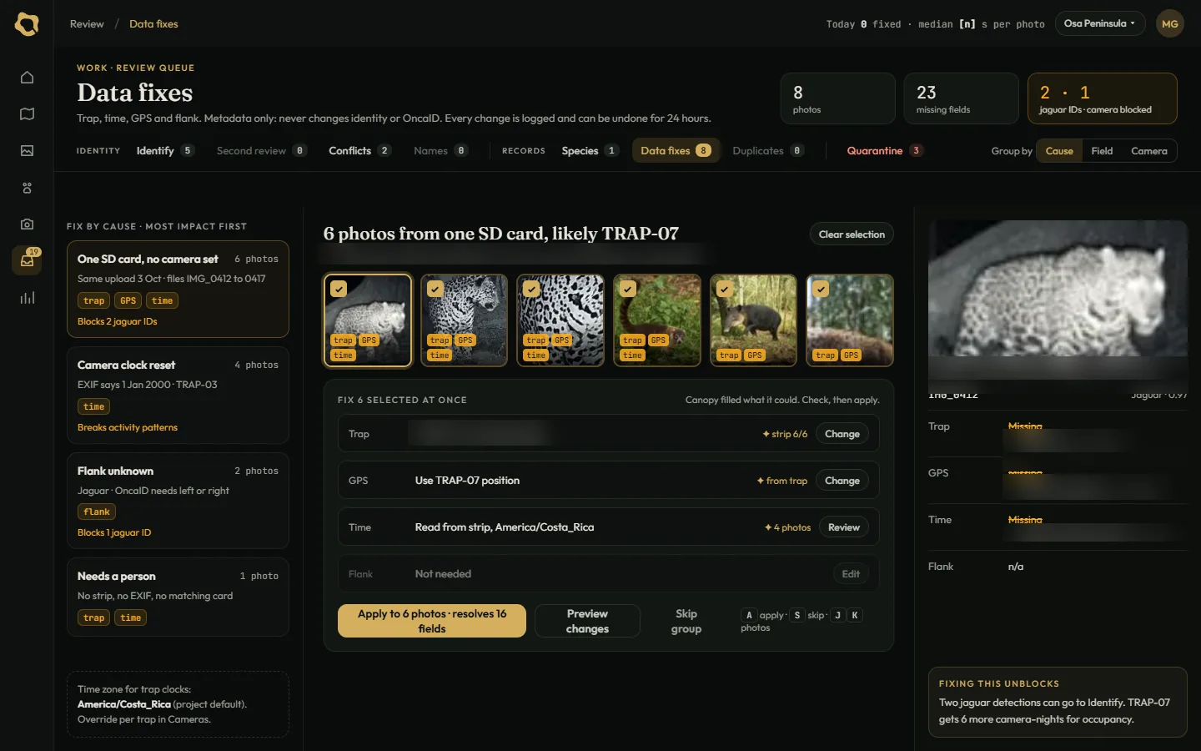Click Edit in the Flank row

tap(851, 574)
